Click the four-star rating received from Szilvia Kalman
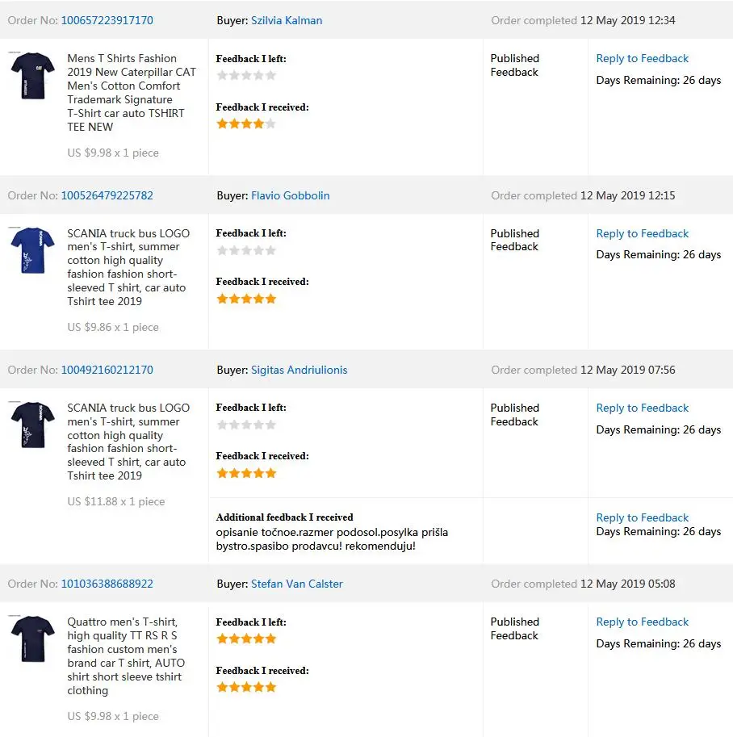The height and width of the screenshot is (737, 733). tap(246, 124)
